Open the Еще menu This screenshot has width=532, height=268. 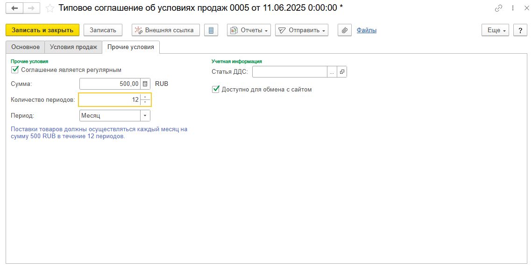pyautogui.click(x=497, y=30)
